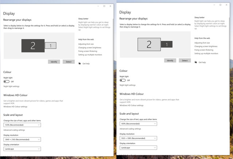
Task: Select display 1 in the right window
Action: (x=167, y=44)
